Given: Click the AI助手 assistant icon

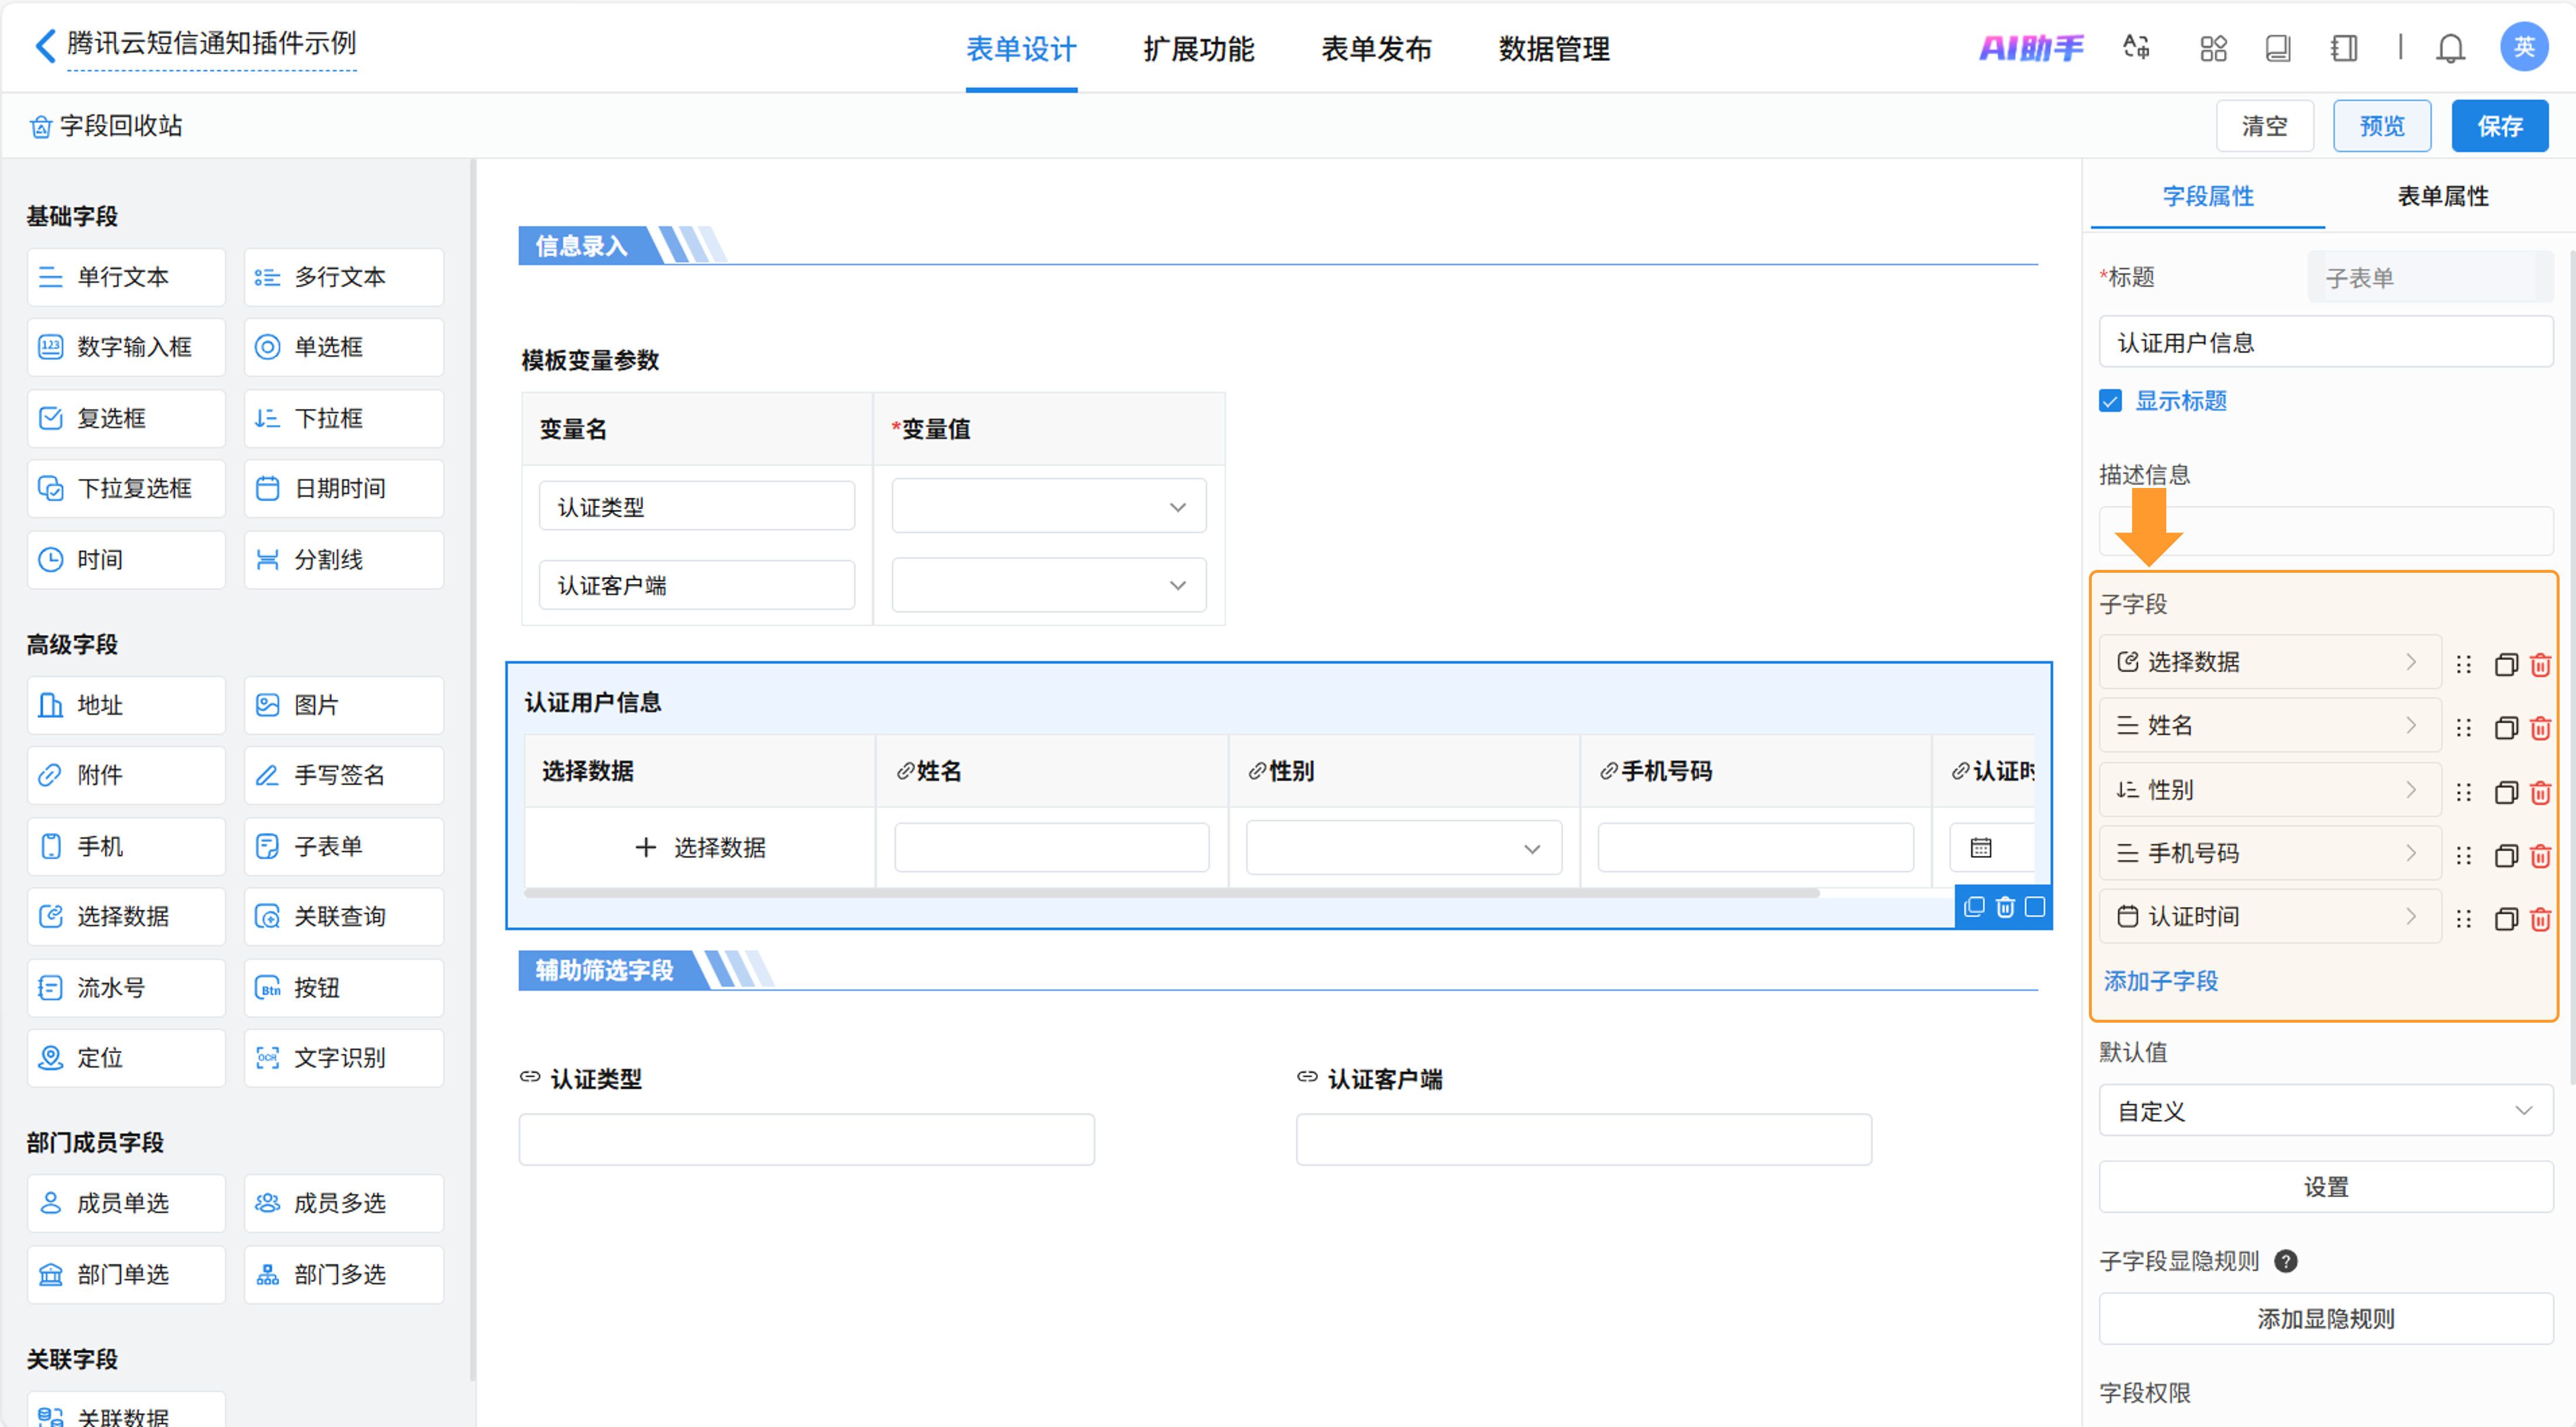Looking at the screenshot, I should coord(2031,48).
